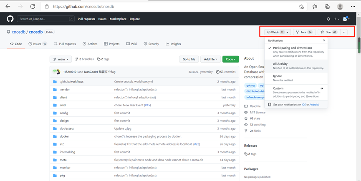Viewport: 361px width, 181px height.
Task: Click the pkg folder icon
Action: tap(55, 176)
